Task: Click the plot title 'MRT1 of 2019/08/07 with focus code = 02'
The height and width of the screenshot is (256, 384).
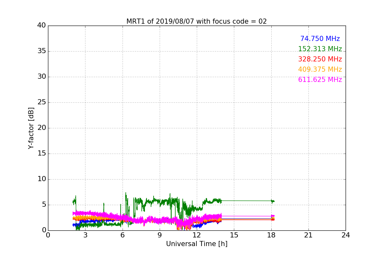Action: (196, 21)
